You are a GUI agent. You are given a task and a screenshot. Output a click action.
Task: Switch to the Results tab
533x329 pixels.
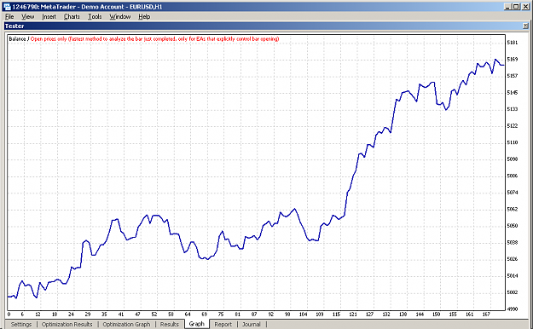170,324
